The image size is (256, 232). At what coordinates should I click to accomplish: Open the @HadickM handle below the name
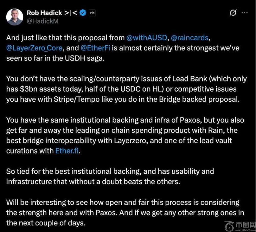(x=42, y=21)
